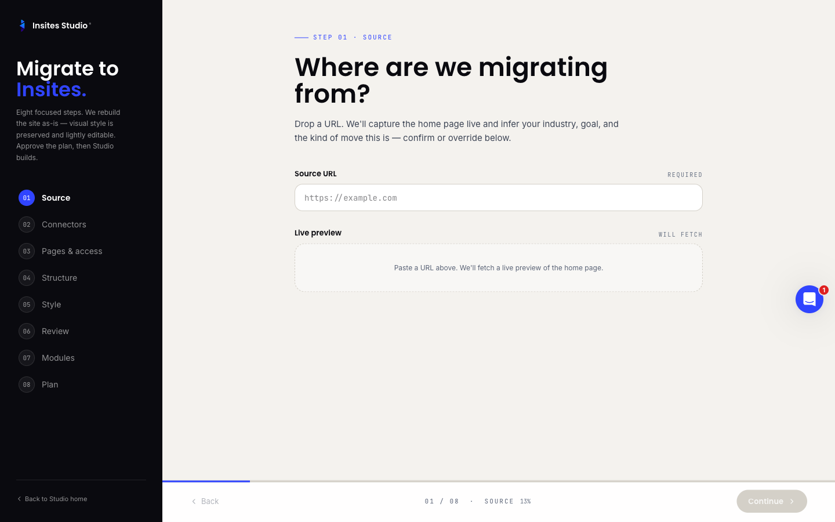Click the chat notification badge
Screen dimensions: 835x522
point(823,290)
